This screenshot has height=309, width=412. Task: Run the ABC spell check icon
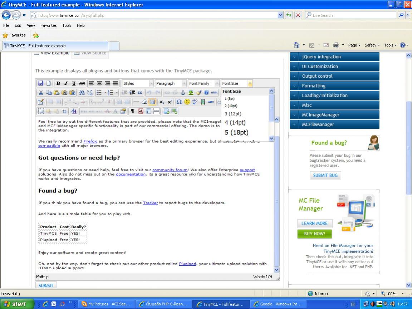tap(195, 102)
